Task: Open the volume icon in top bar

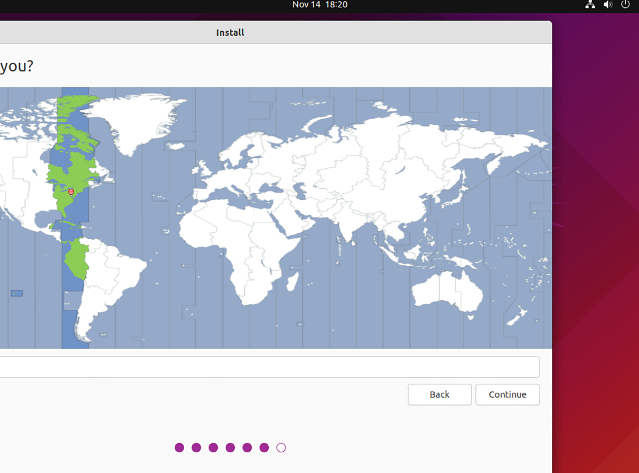Action: click(608, 5)
